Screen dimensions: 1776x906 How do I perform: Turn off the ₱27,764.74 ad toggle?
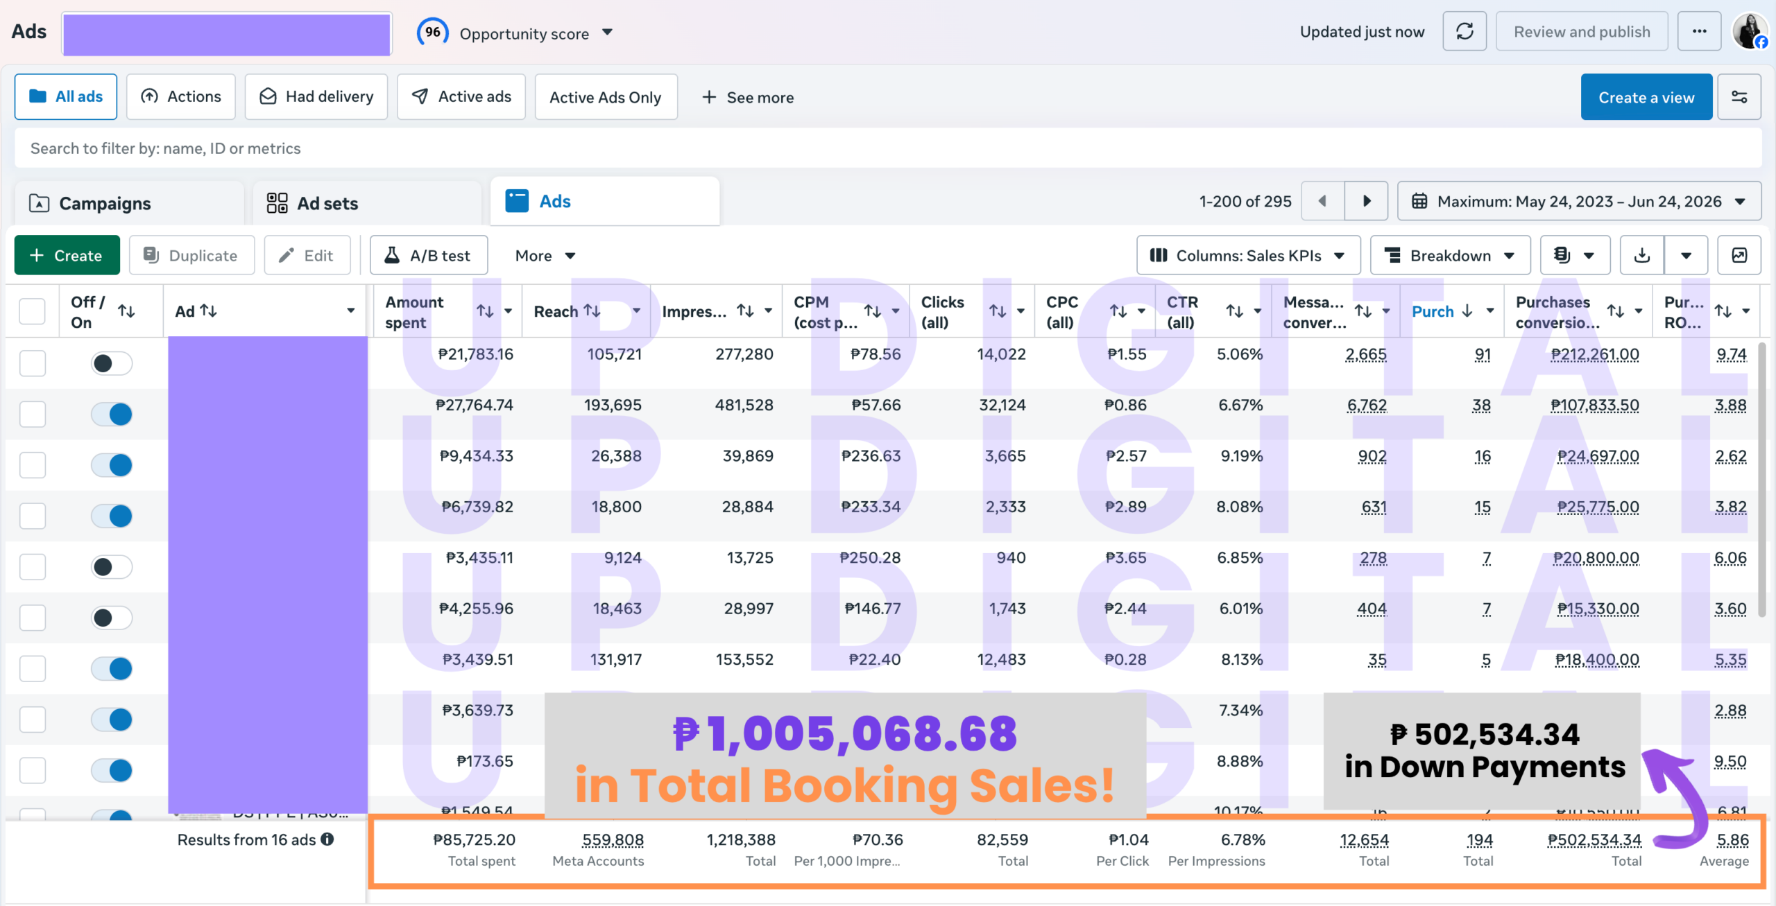click(111, 414)
